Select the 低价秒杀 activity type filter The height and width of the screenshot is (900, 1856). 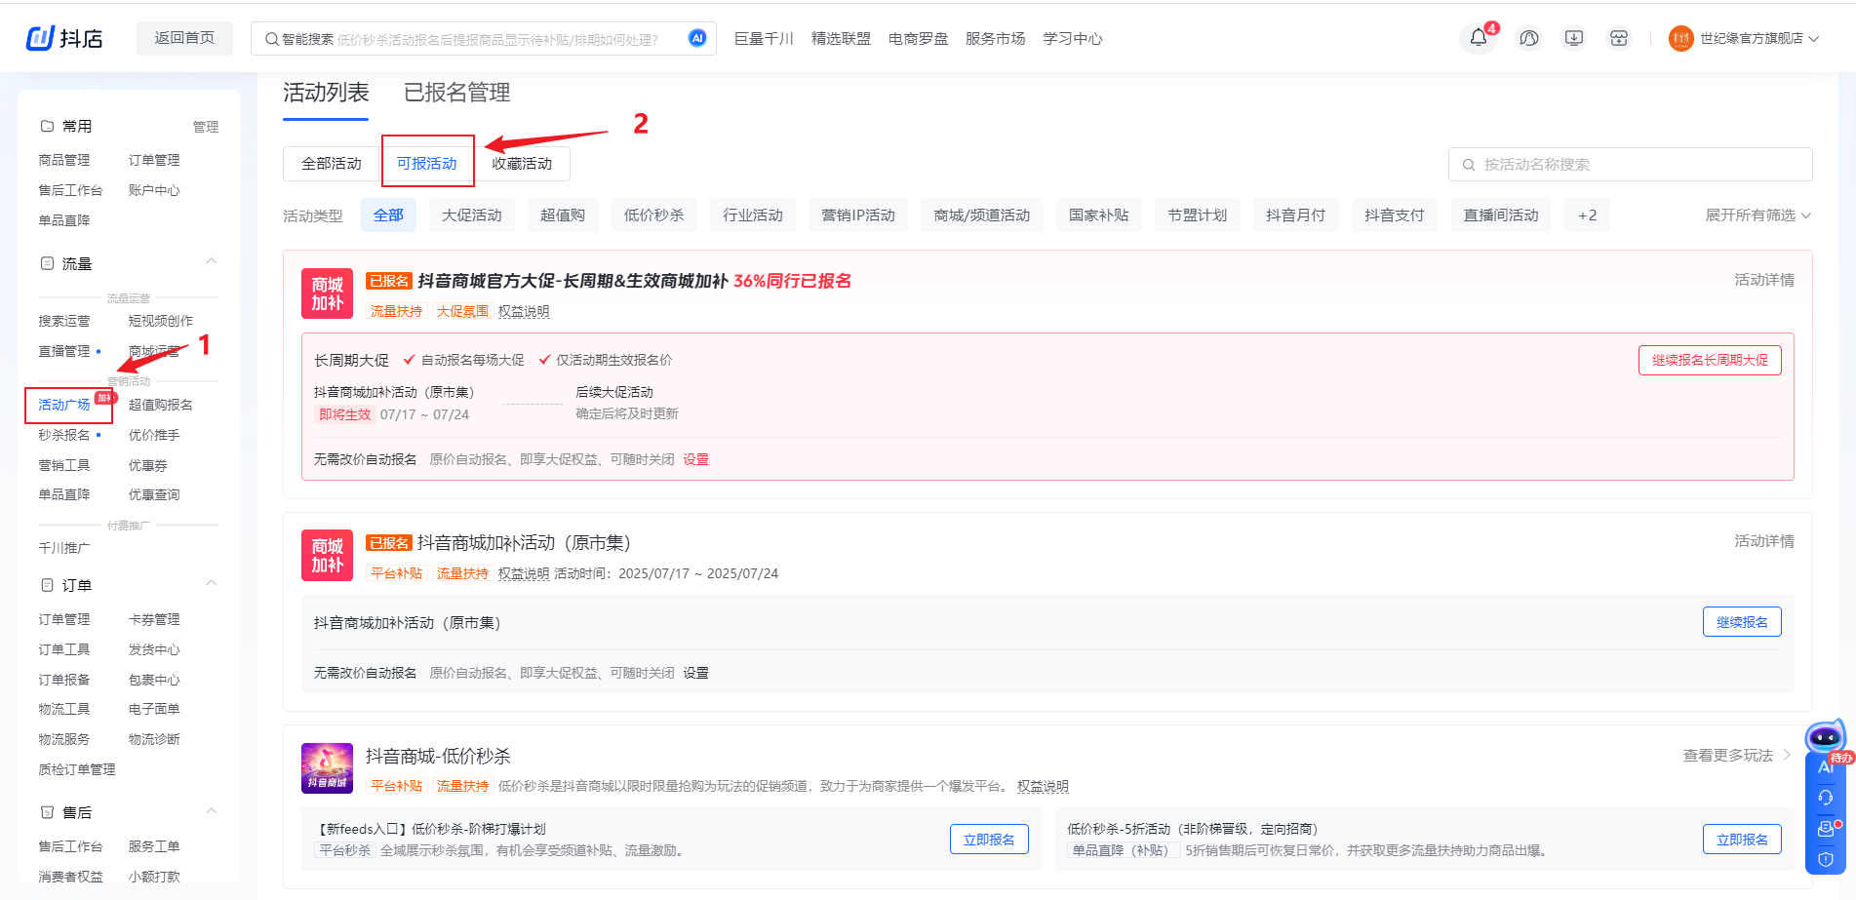pos(653,215)
